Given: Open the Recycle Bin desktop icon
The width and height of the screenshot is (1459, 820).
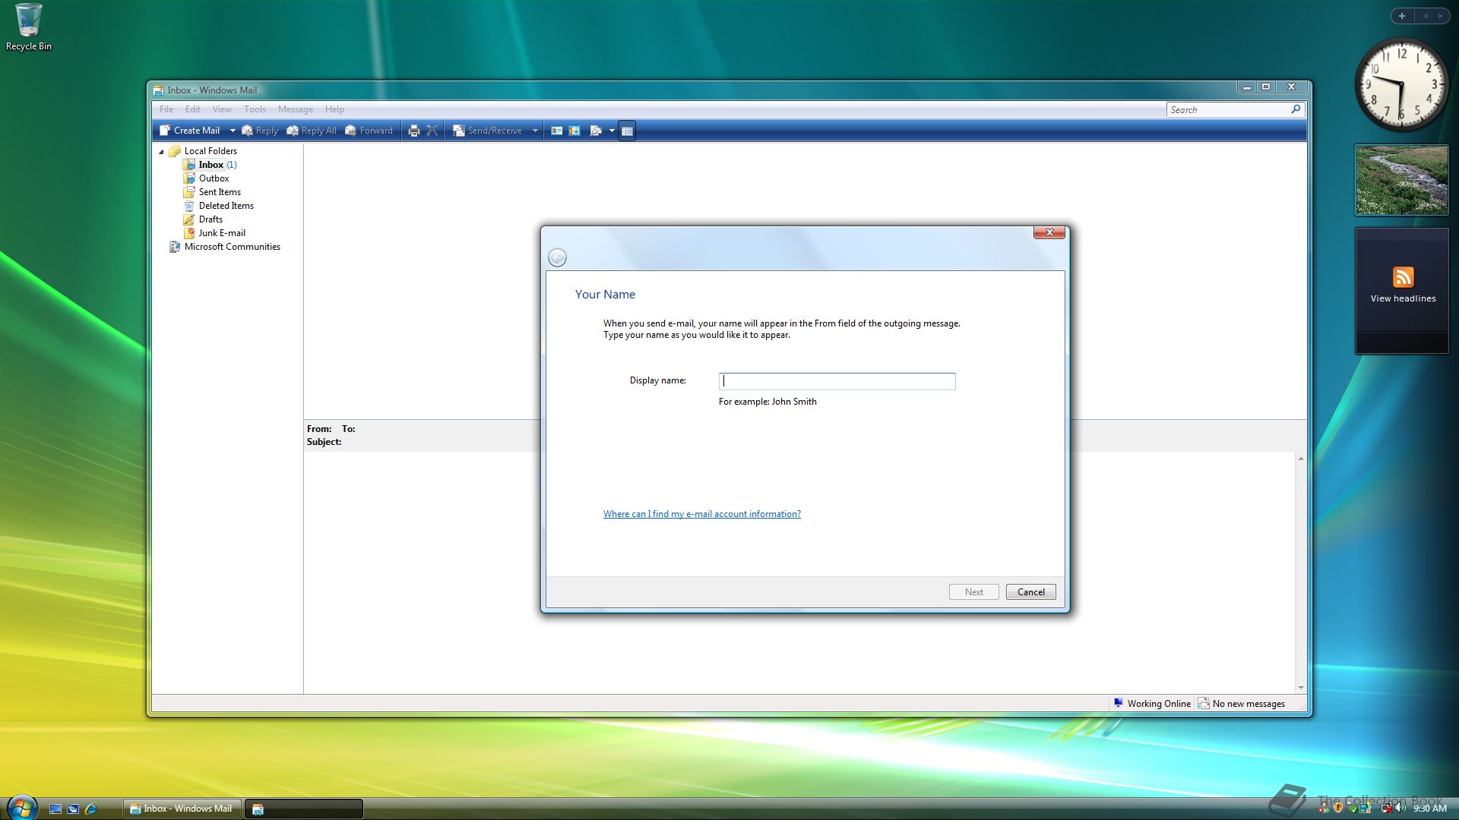Looking at the screenshot, I should pos(29,27).
